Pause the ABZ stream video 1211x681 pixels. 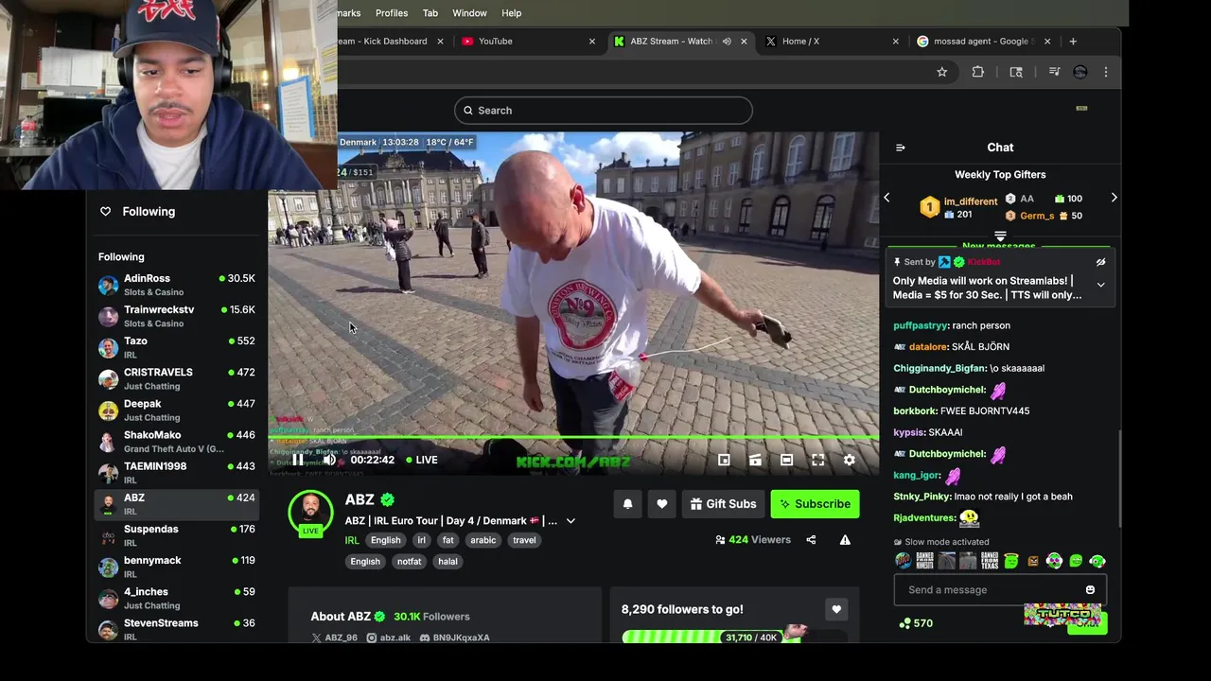(298, 460)
